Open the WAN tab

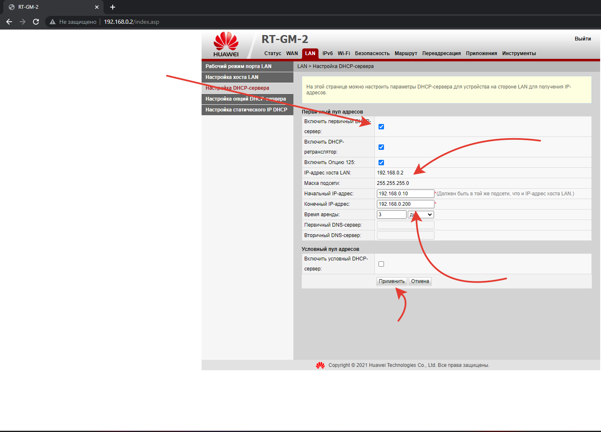[x=292, y=53]
